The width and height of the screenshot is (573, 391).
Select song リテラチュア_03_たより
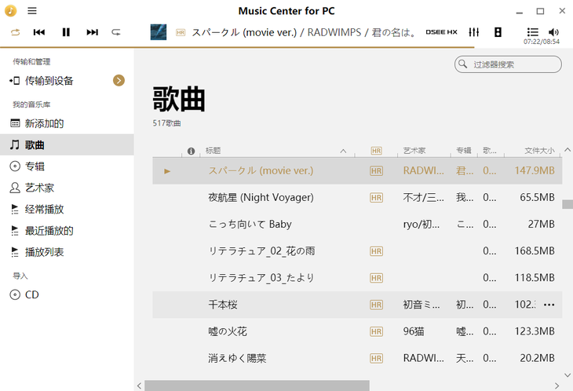pos(357,278)
